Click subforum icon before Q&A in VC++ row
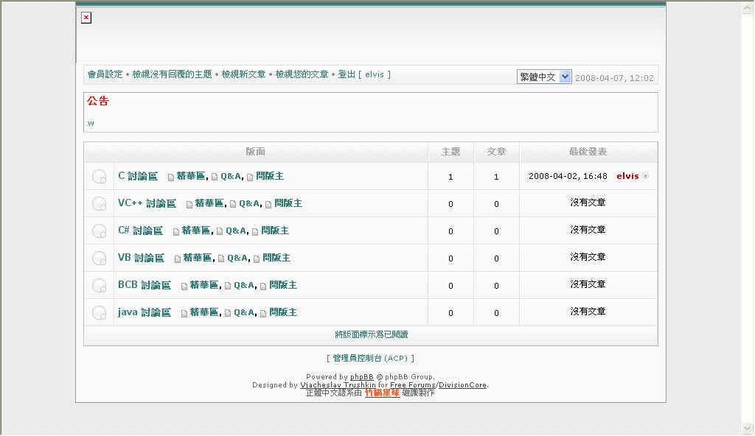Viewport: 755px width, 436px height. [x=233, y=205]
